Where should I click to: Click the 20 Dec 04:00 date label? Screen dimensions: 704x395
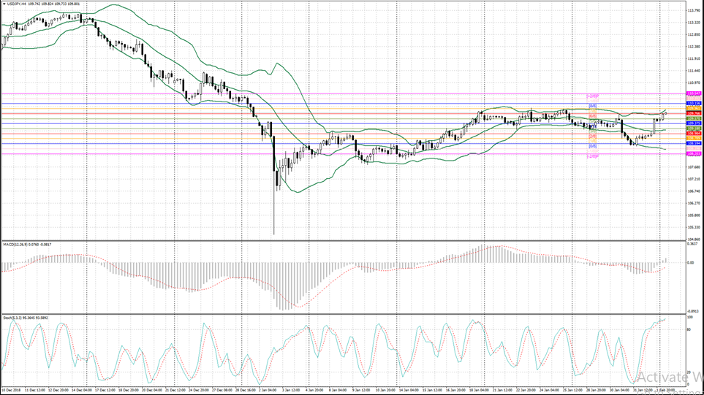point(152,391)
